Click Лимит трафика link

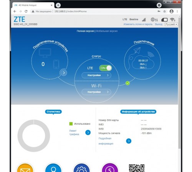click(x=74, y=133)
